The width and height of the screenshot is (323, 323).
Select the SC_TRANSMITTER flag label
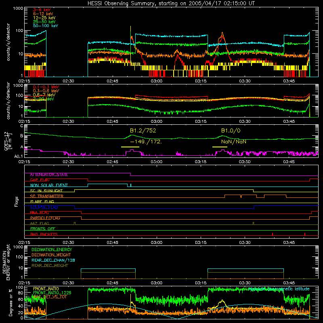pos(46,196)
